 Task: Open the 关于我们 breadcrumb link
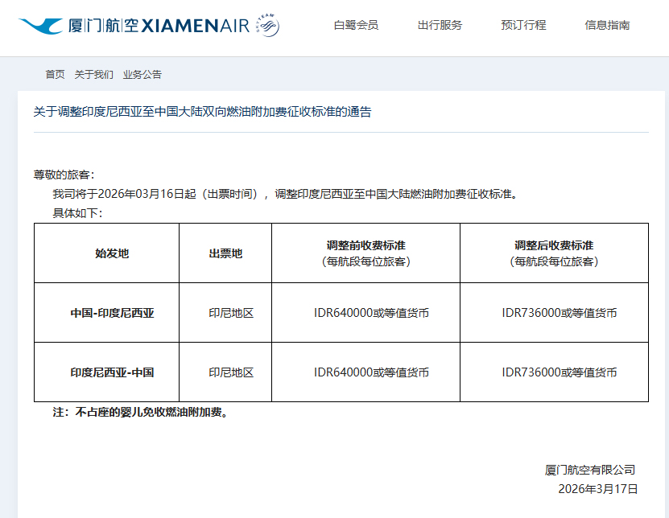pyautogui.click(x=93, y=74)
